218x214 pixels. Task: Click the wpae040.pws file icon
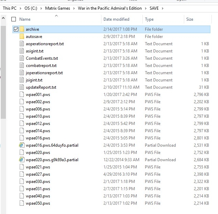click(22, 196)
